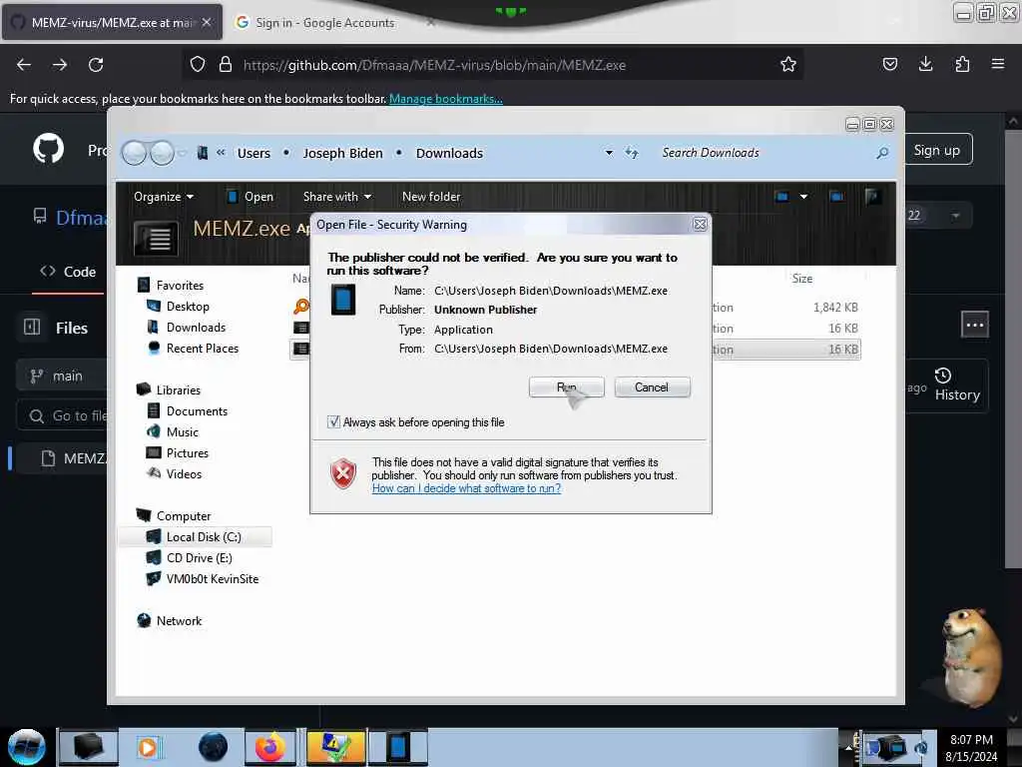1022x767 pixels.
Task: Select Joseph Biden in the address breadcrumb
Action: pos(343,153)
